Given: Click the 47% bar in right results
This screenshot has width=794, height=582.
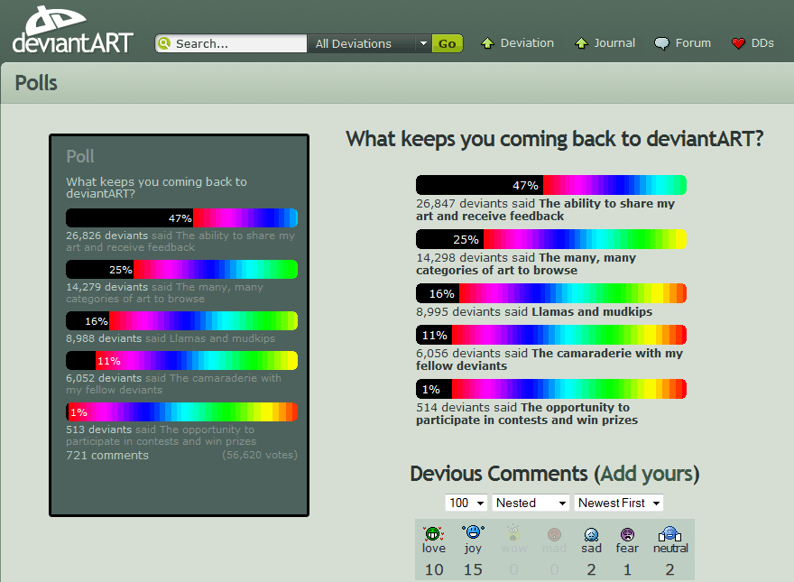Looking at the screenshot, I should coord(551,185).
